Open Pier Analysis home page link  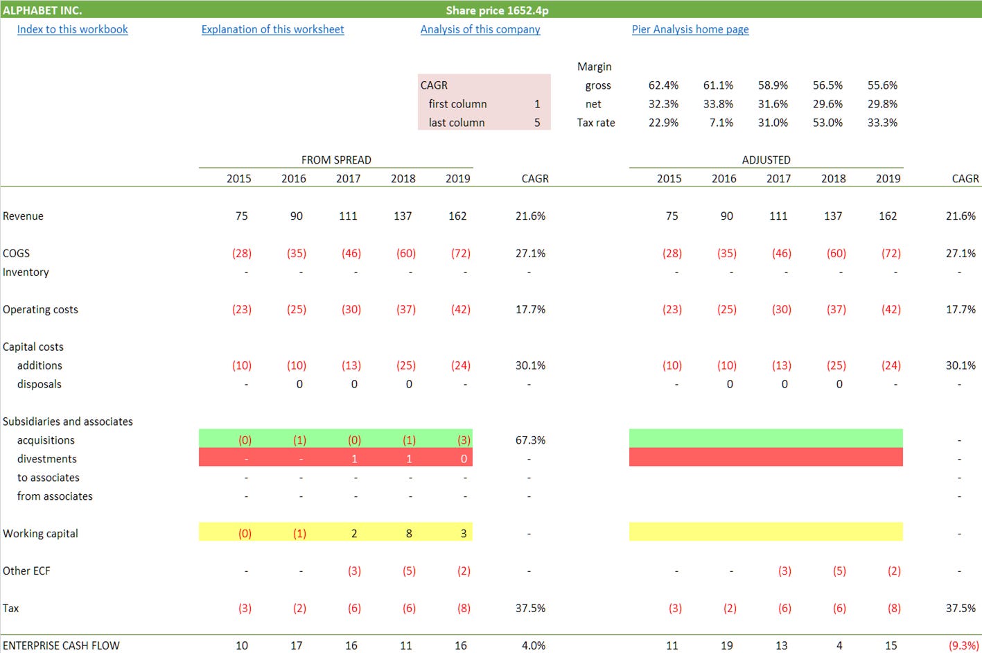tap(690, 29)
